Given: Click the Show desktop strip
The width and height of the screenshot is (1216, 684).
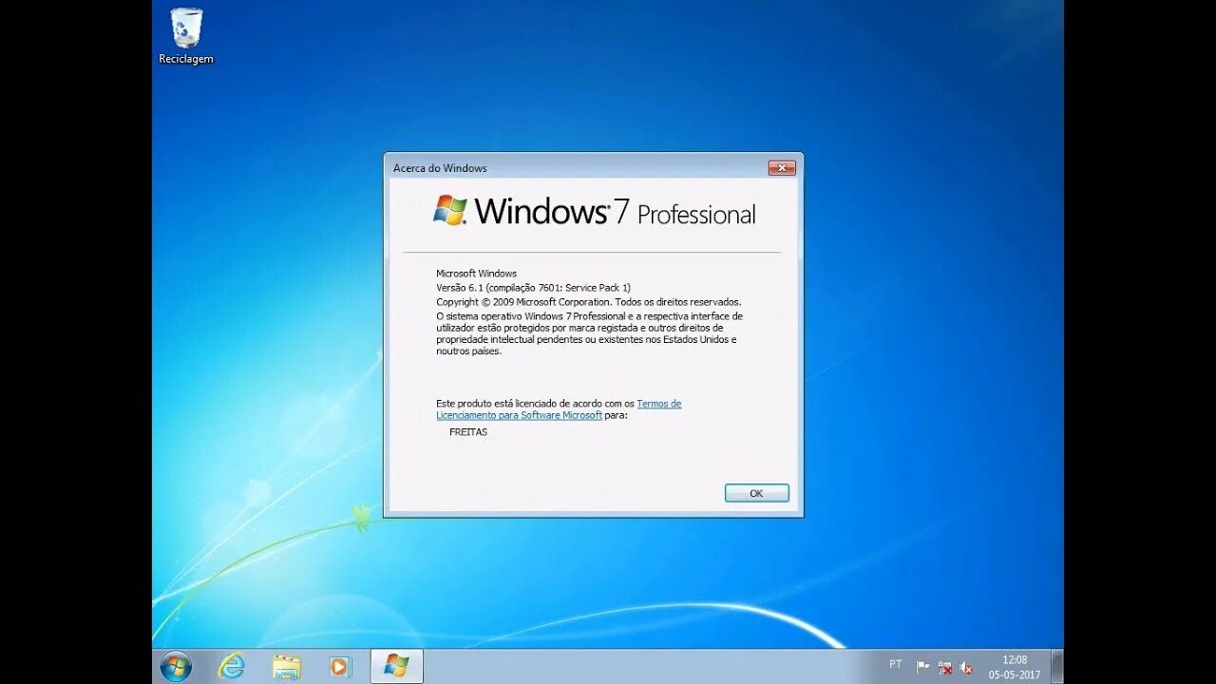Looking at the screenshot, I should (1057, 667).
